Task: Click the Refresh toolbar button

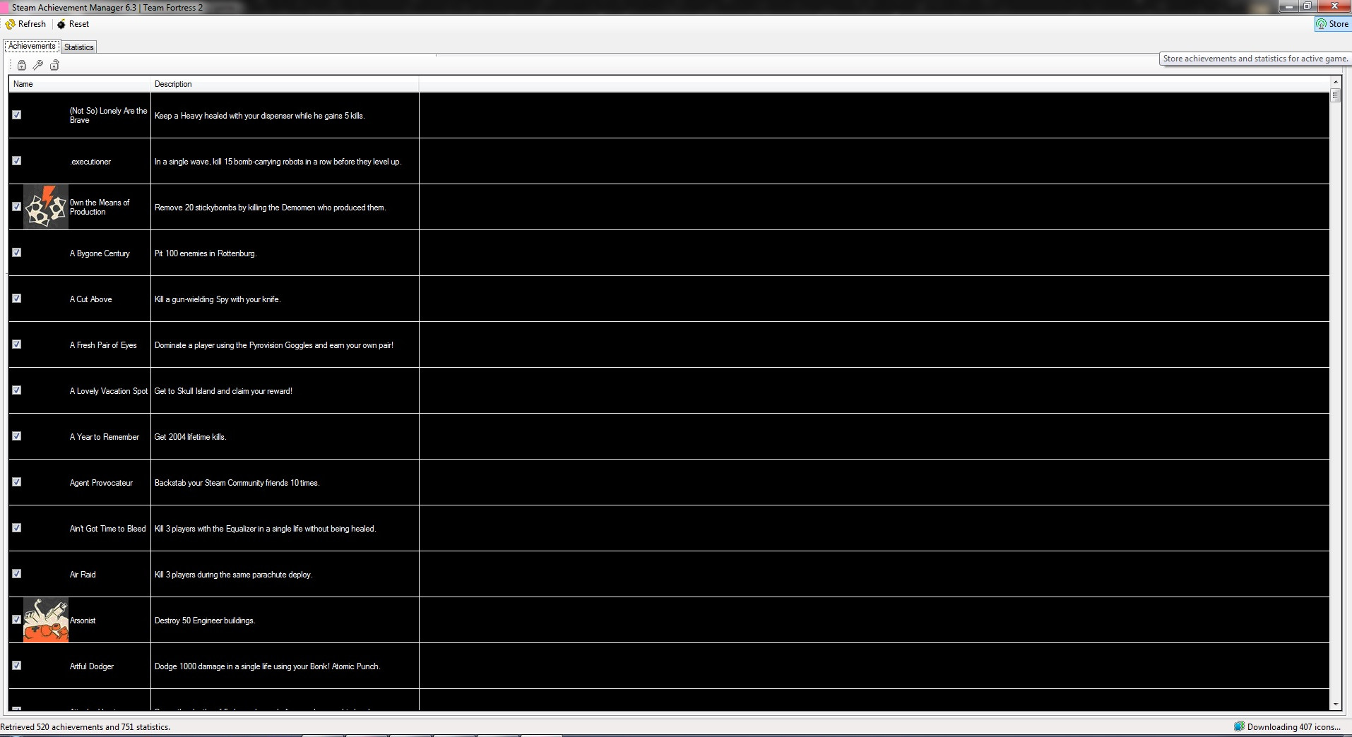Action: (x=26, y=24)
